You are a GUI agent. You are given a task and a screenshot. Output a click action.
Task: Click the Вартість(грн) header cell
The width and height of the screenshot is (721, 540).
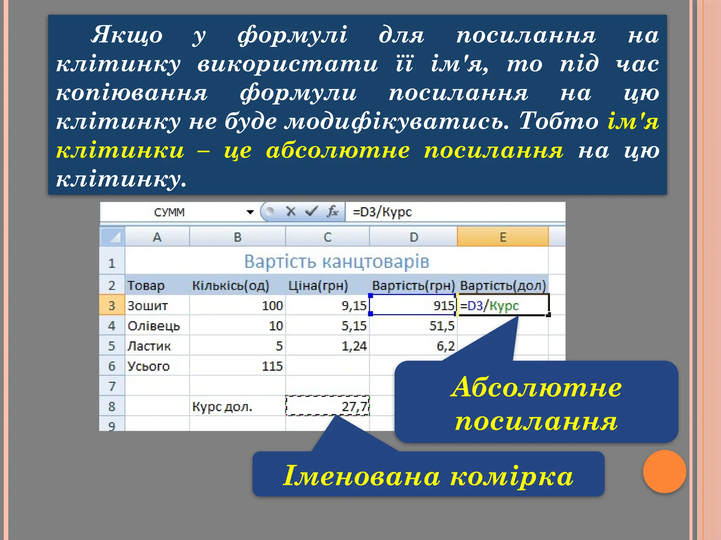click(413, 285)
